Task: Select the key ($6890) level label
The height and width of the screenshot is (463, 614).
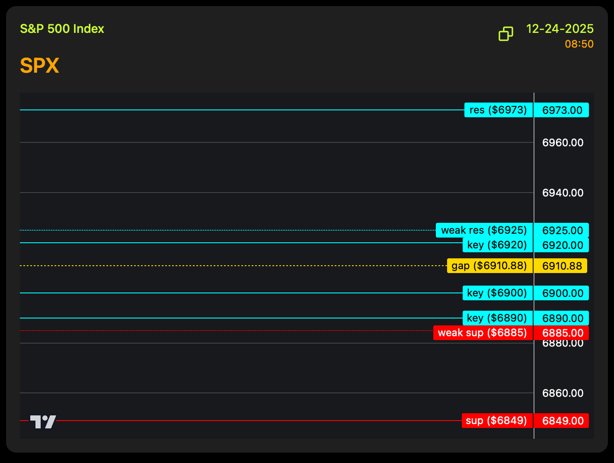Action: coord(497,318)
